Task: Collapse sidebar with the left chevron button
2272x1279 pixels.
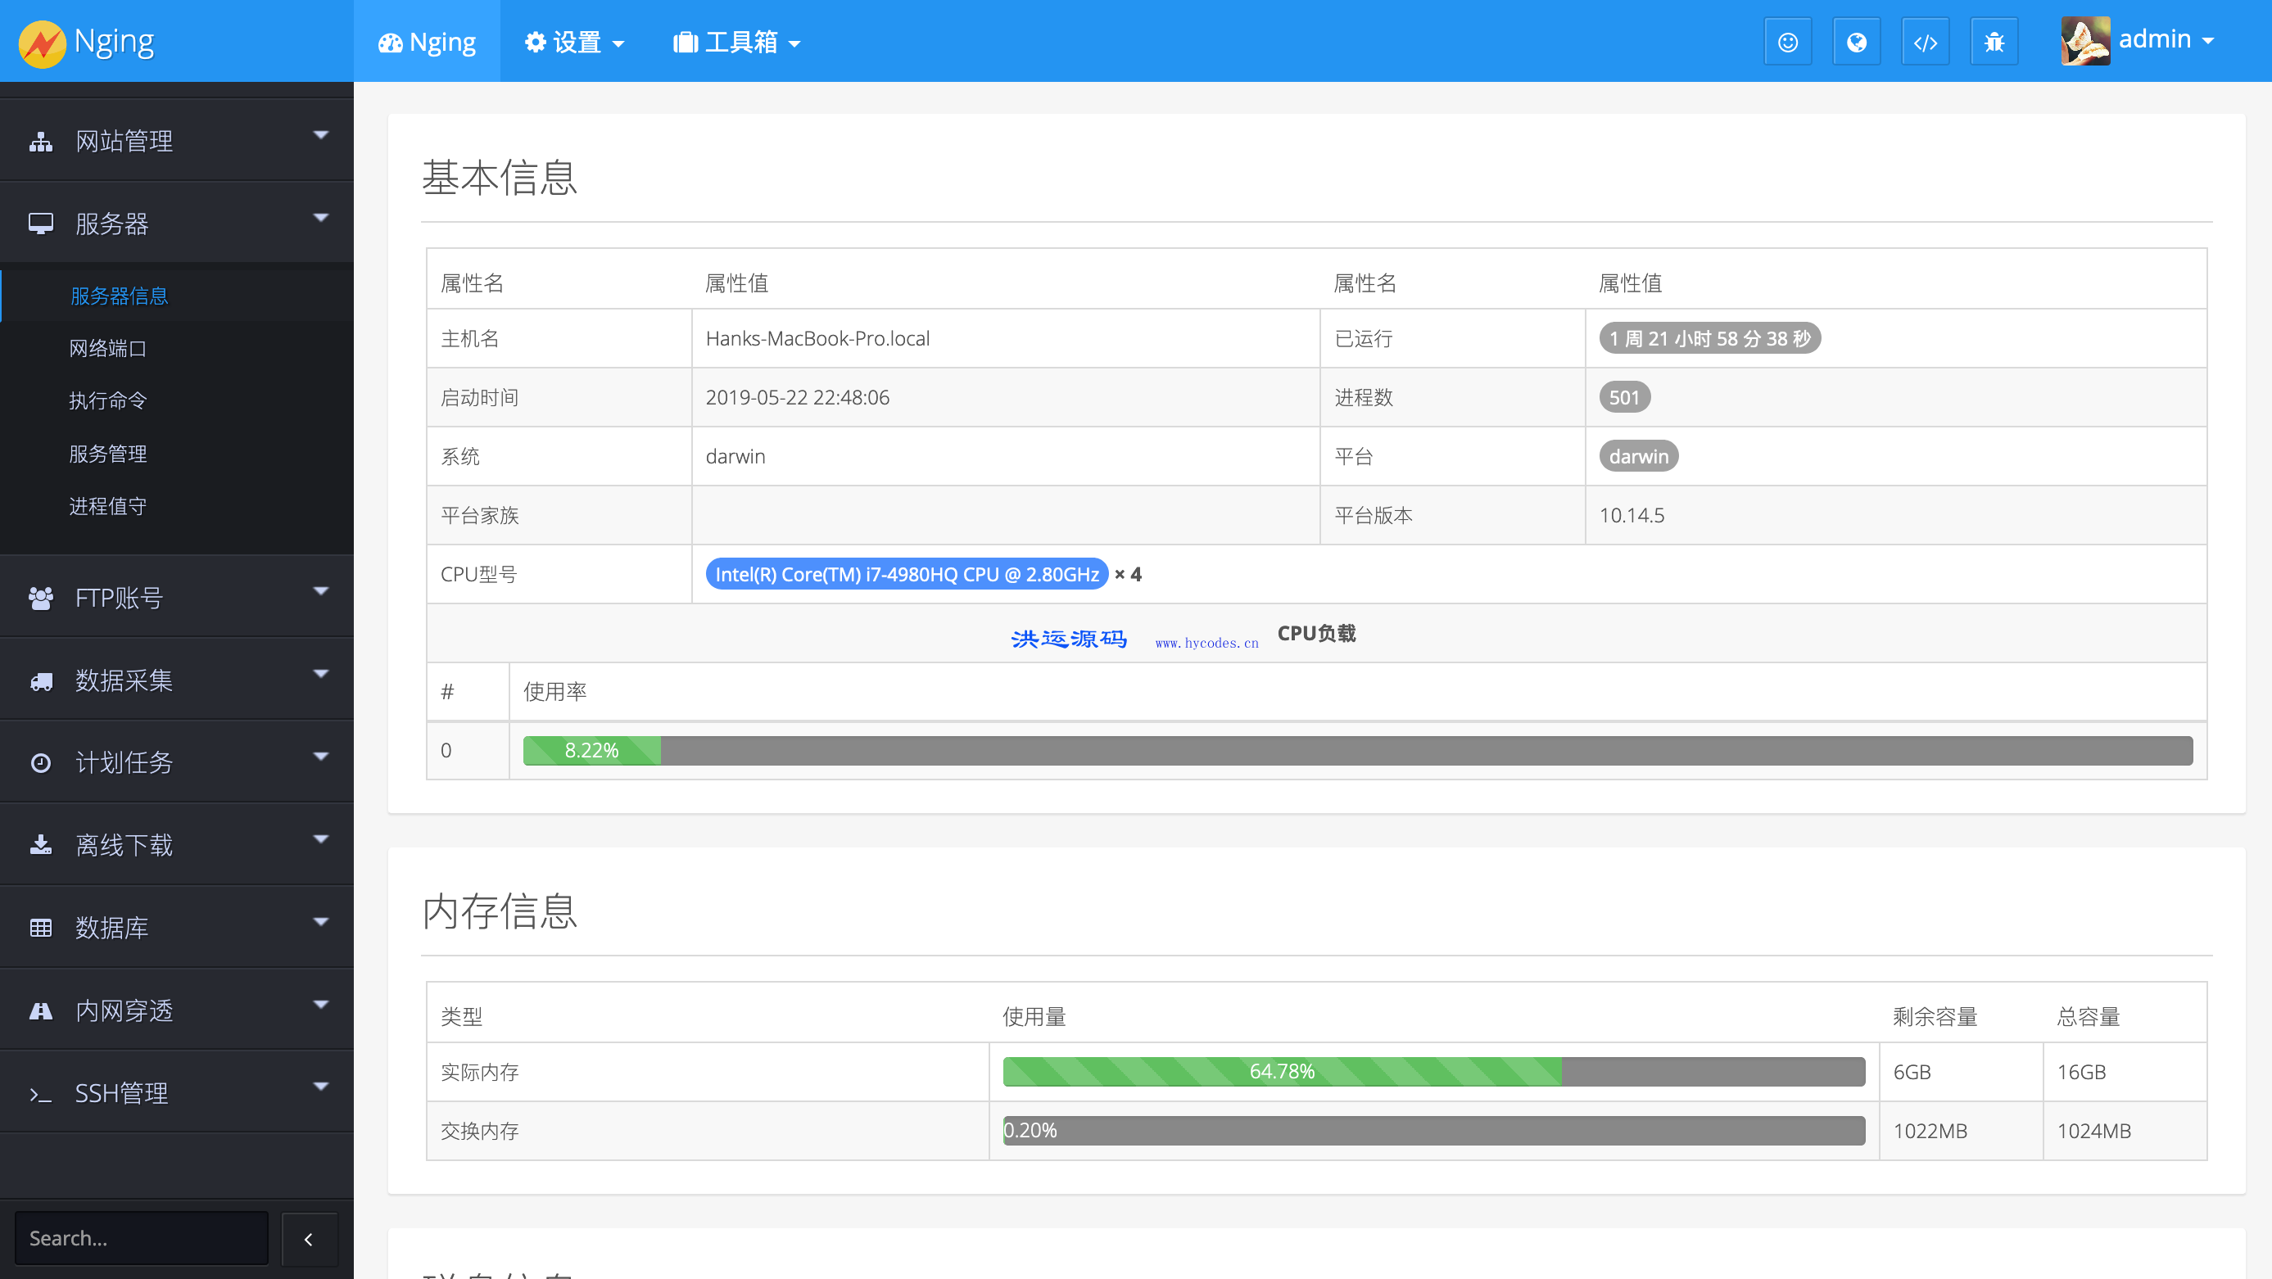Action: [x=309, y=1238]
